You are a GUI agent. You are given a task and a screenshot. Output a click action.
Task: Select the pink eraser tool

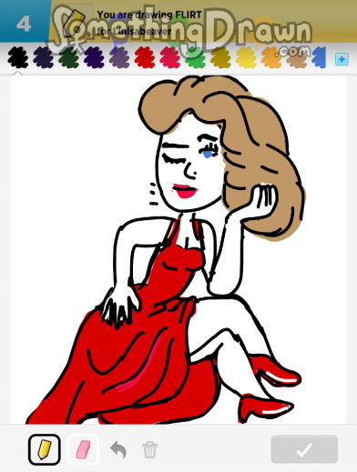[83, 449]
